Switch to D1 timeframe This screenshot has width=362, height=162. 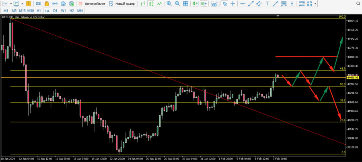pyautogui.click(x=55, y=10)
